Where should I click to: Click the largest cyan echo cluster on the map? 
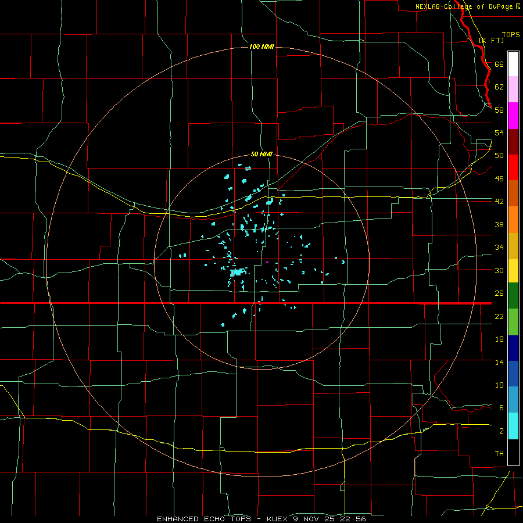point(238,272)
